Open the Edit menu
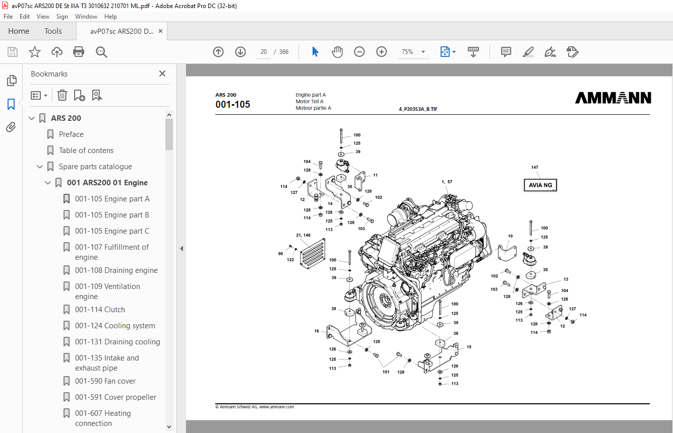673x433 pixels. click(x=25, y=17)
